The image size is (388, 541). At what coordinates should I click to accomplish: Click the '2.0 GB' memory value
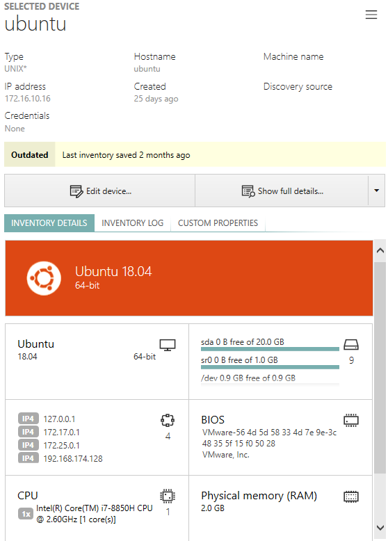point(213,508)
